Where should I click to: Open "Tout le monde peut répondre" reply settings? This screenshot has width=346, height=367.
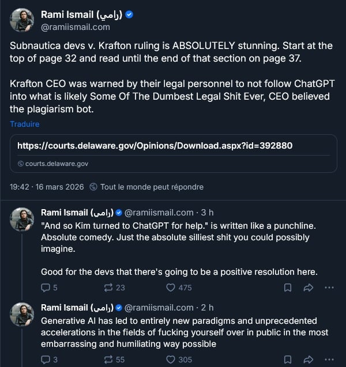click(152, 187)
